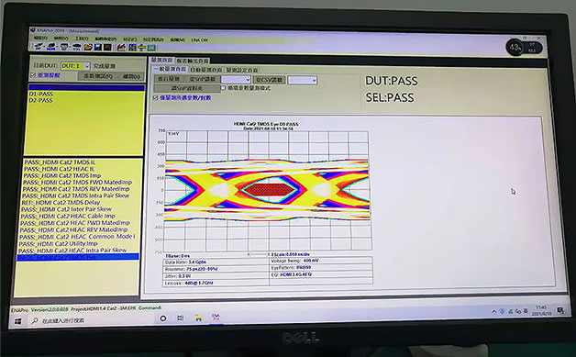Viewport: 576px width, 357px height.
Task: Enable the unchecked checkbox beside the SnP folder button
Action: tap(223, 88)
